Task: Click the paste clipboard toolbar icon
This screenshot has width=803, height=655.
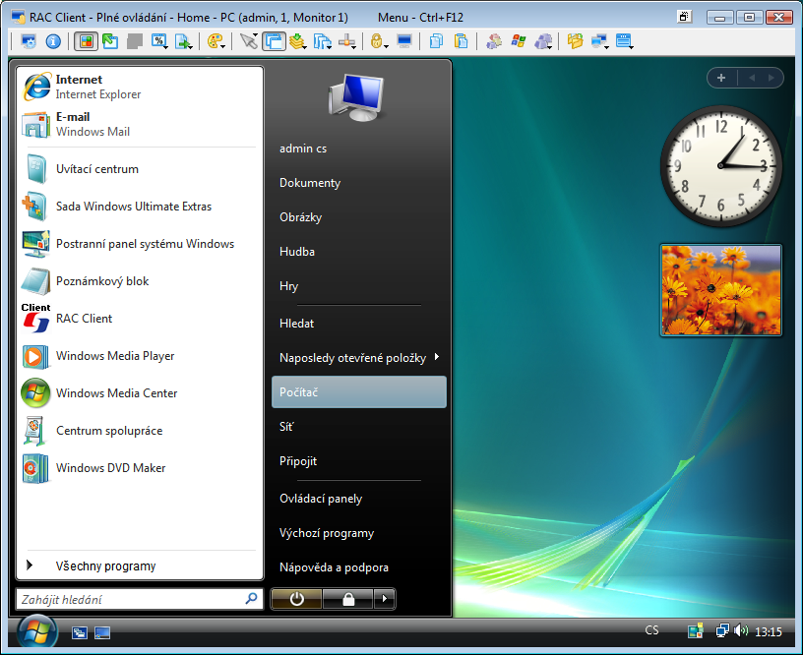Action: tap(461, 41)
